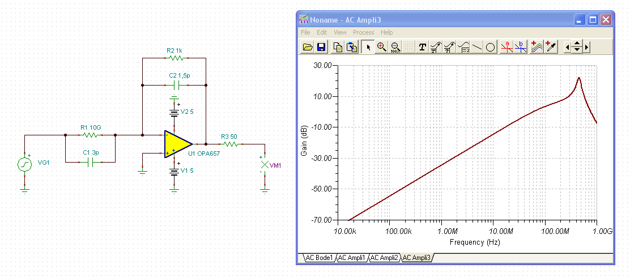The image size is (630, 277).
Task: Select the Text (T) annotation tool
Action: tap(422, 47)
